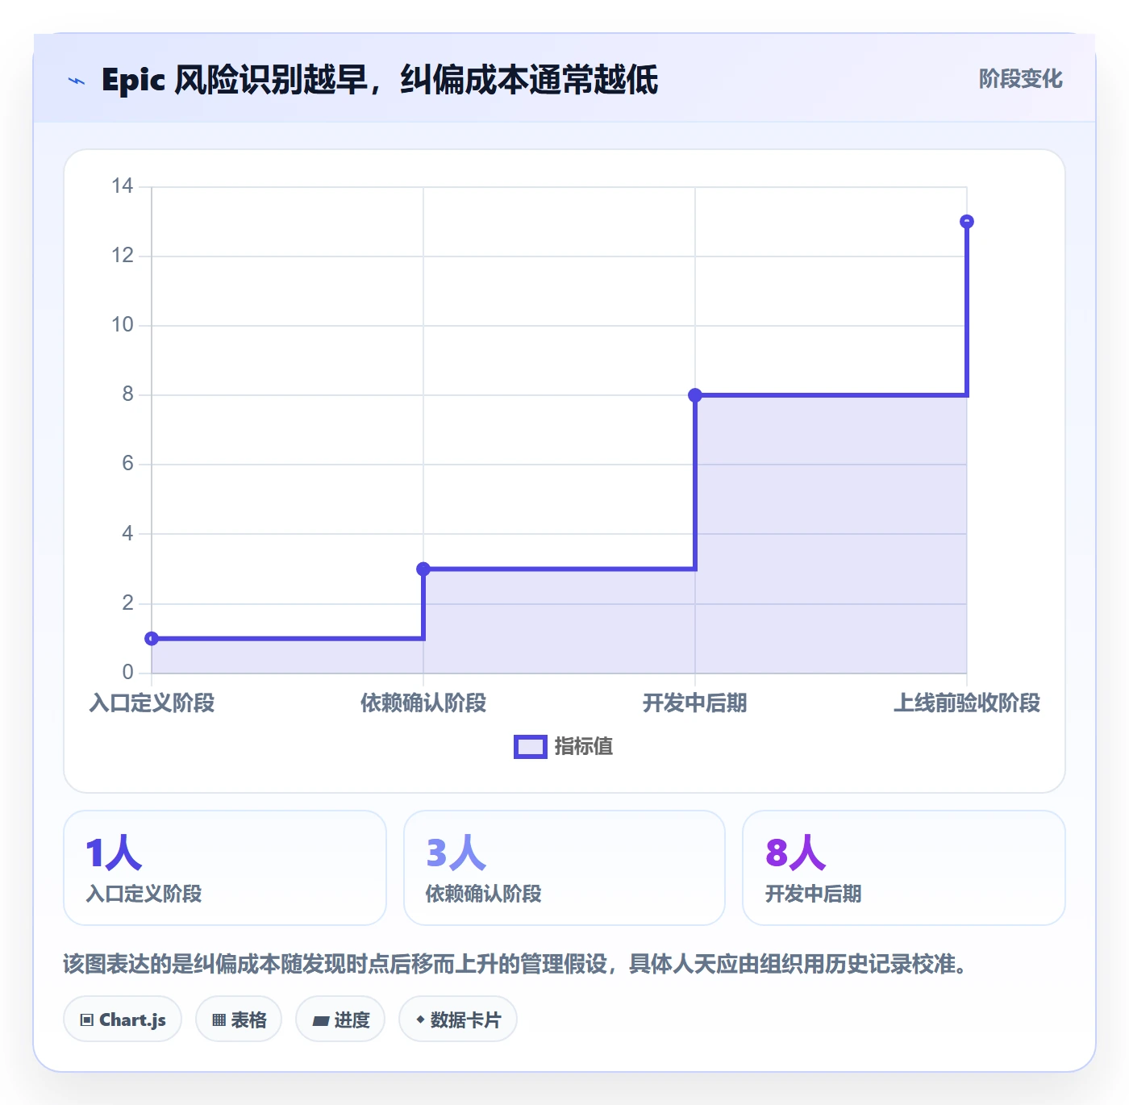Click the 开发中后期 x-axis label
The width and height of the screenshot is (1129, 1105).
tap(695, 703)
